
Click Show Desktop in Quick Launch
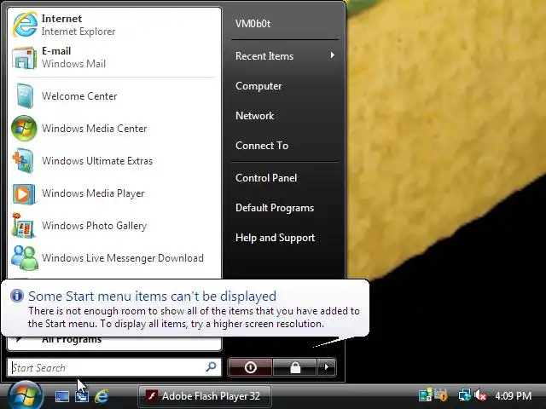62,396
